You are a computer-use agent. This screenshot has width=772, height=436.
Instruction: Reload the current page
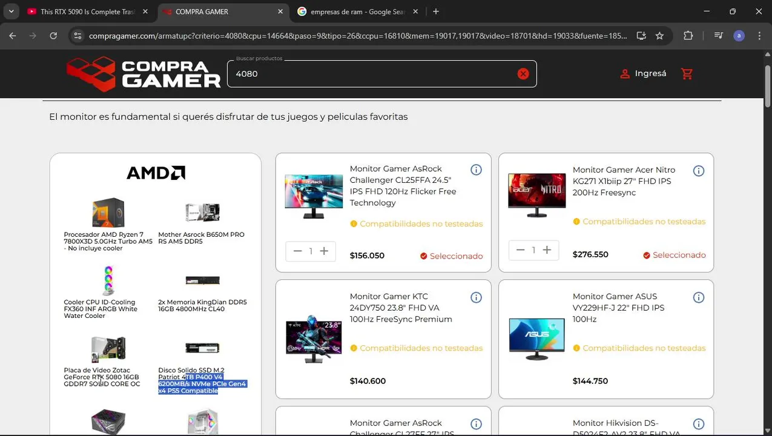pyautogui.click(x=53, y=36)
